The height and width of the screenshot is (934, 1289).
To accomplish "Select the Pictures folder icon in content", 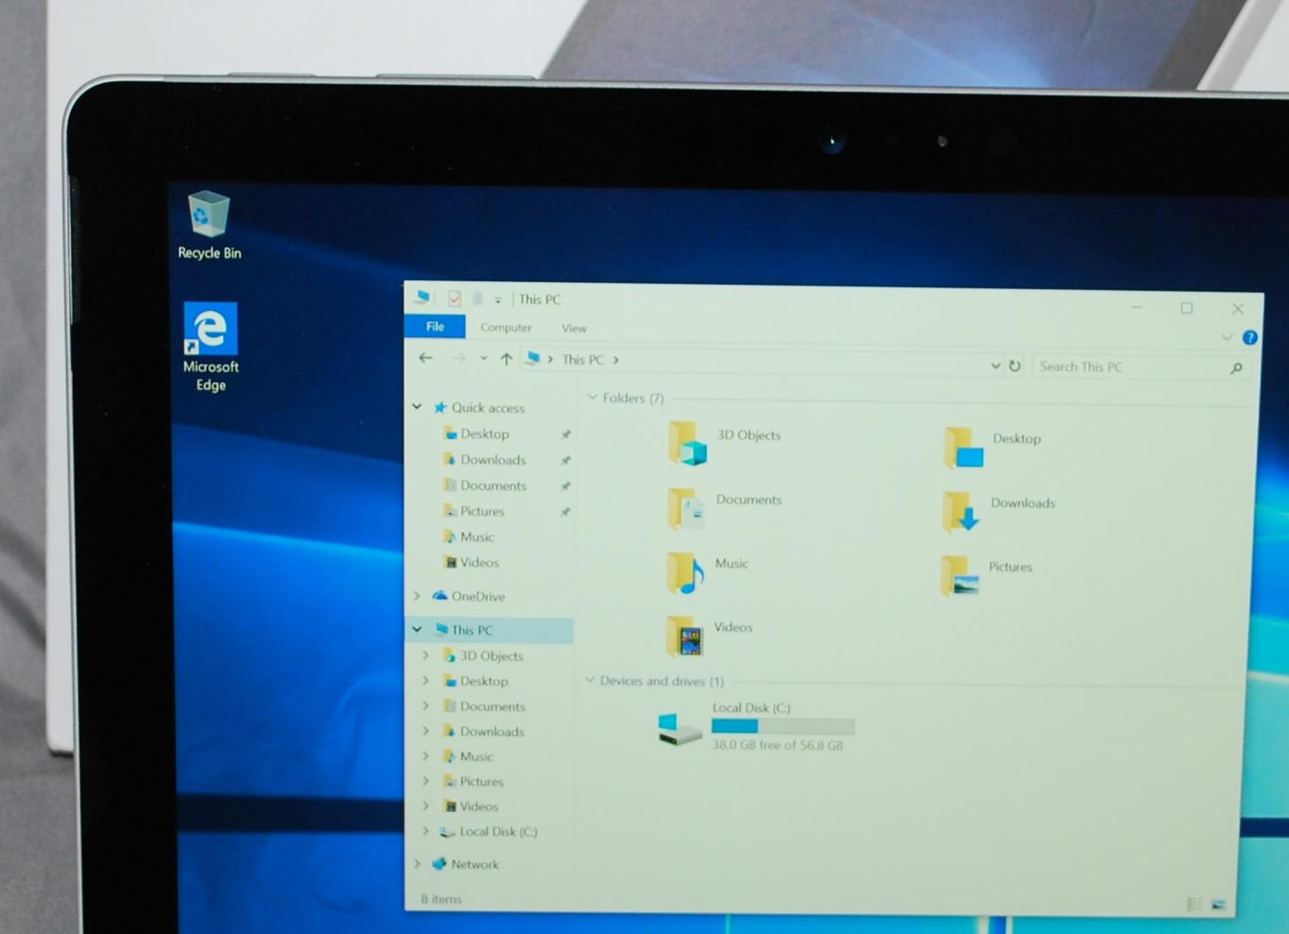I will (959, 576).
